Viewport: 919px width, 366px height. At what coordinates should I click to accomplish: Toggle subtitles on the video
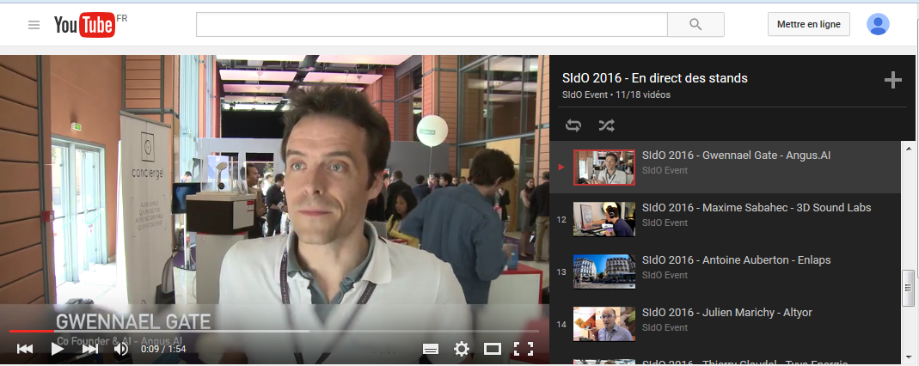coord(431,349)
